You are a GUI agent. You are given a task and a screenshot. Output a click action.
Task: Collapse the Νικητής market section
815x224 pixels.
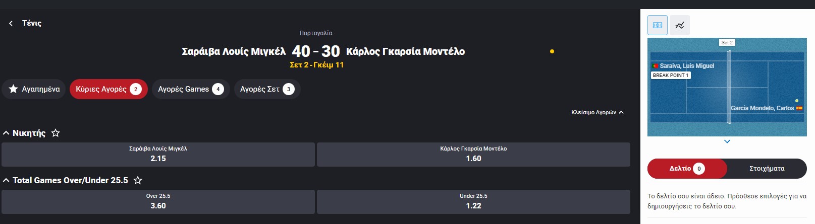tap(6, 133)
